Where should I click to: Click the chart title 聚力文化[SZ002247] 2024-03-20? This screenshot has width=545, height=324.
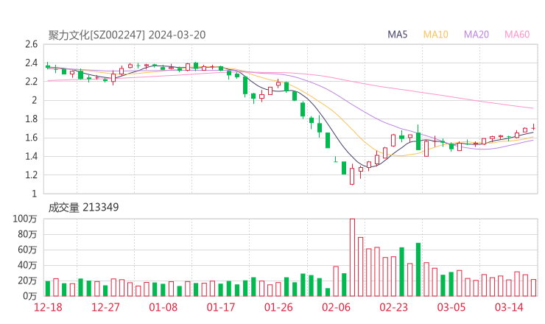point(127,35)
